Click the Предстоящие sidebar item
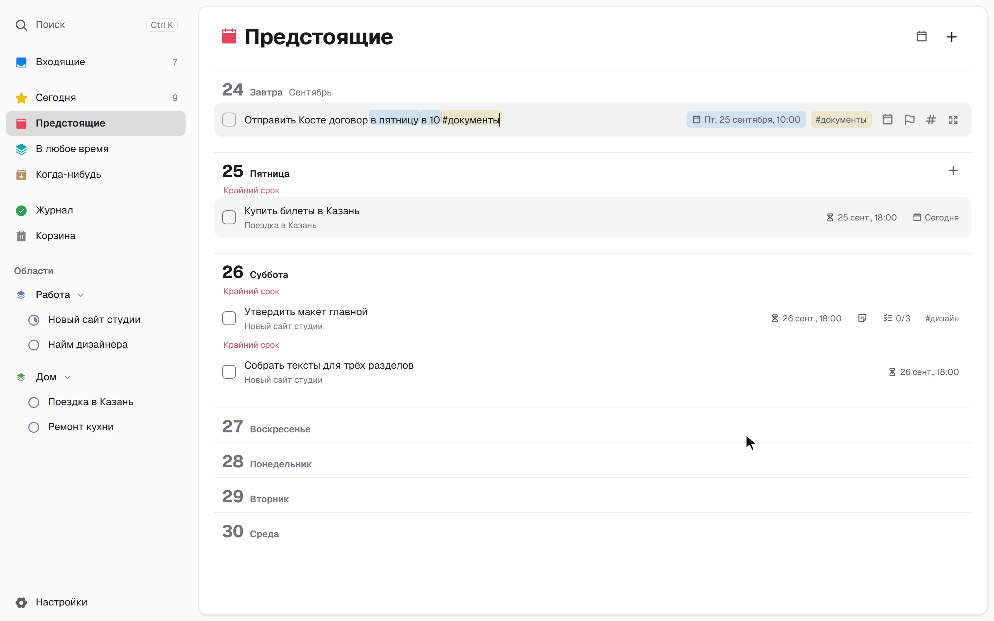The height and width of the screenshot is (621, 994). click(x=96, y=123)
